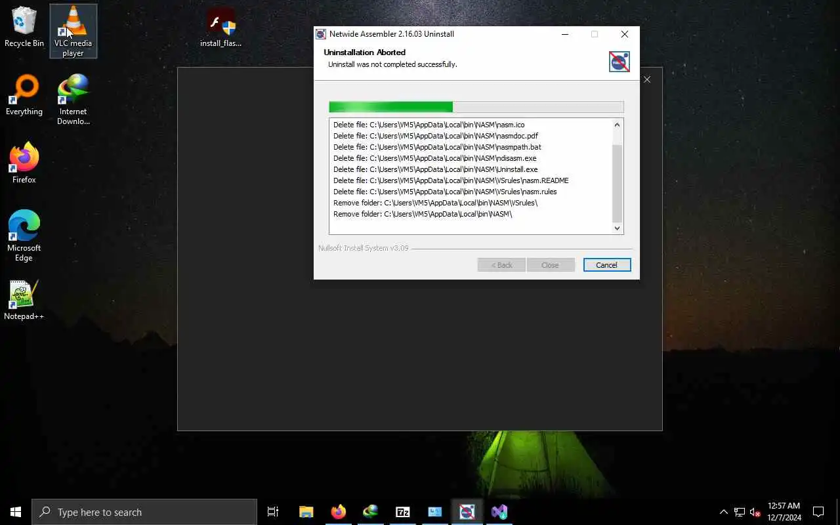This screenshot has width=840, height=525.
Task: Click the muted volume tray icon
Action: pos(755,512)
